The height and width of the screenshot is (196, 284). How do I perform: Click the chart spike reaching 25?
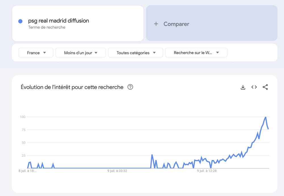(x=152, y=155)
